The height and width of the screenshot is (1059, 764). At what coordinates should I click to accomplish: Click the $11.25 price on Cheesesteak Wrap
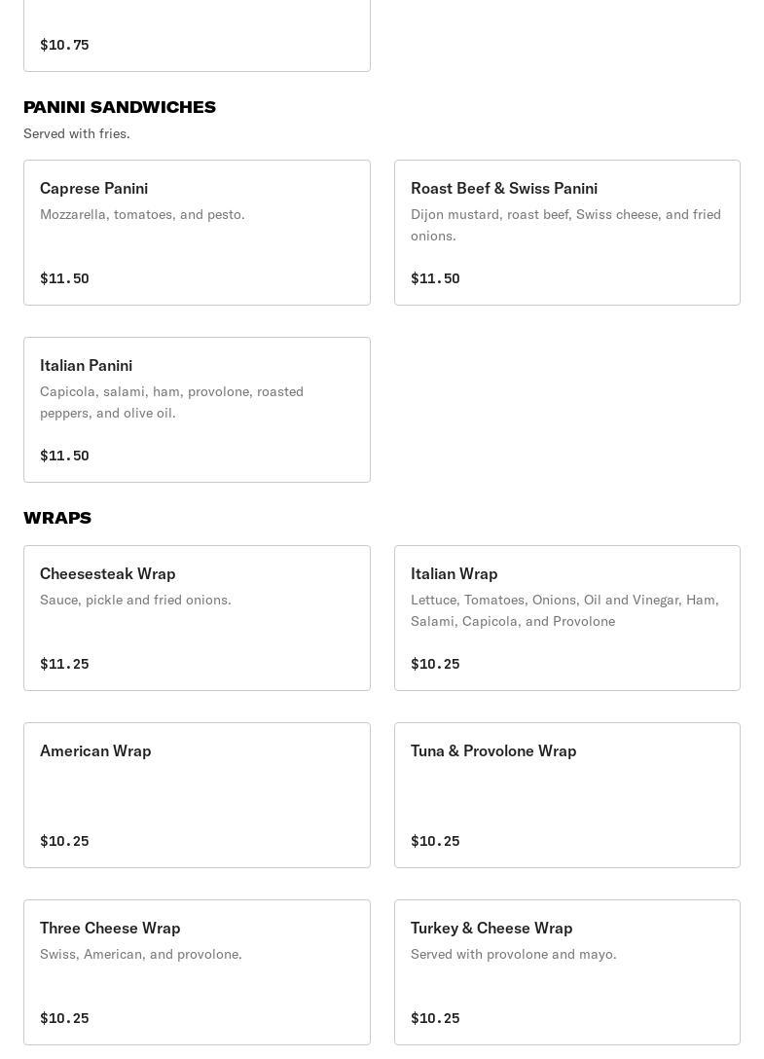point(64,664)
